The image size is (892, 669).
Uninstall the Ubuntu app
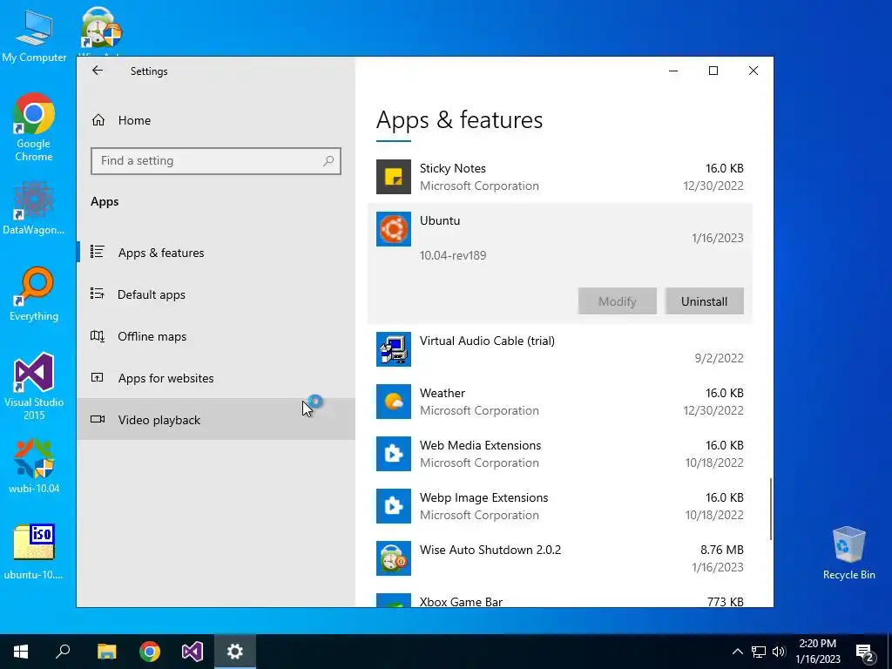(704, 301)
